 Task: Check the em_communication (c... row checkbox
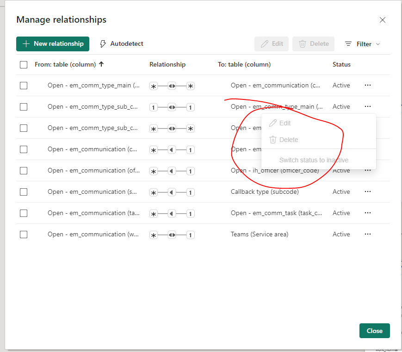(24, 149)
